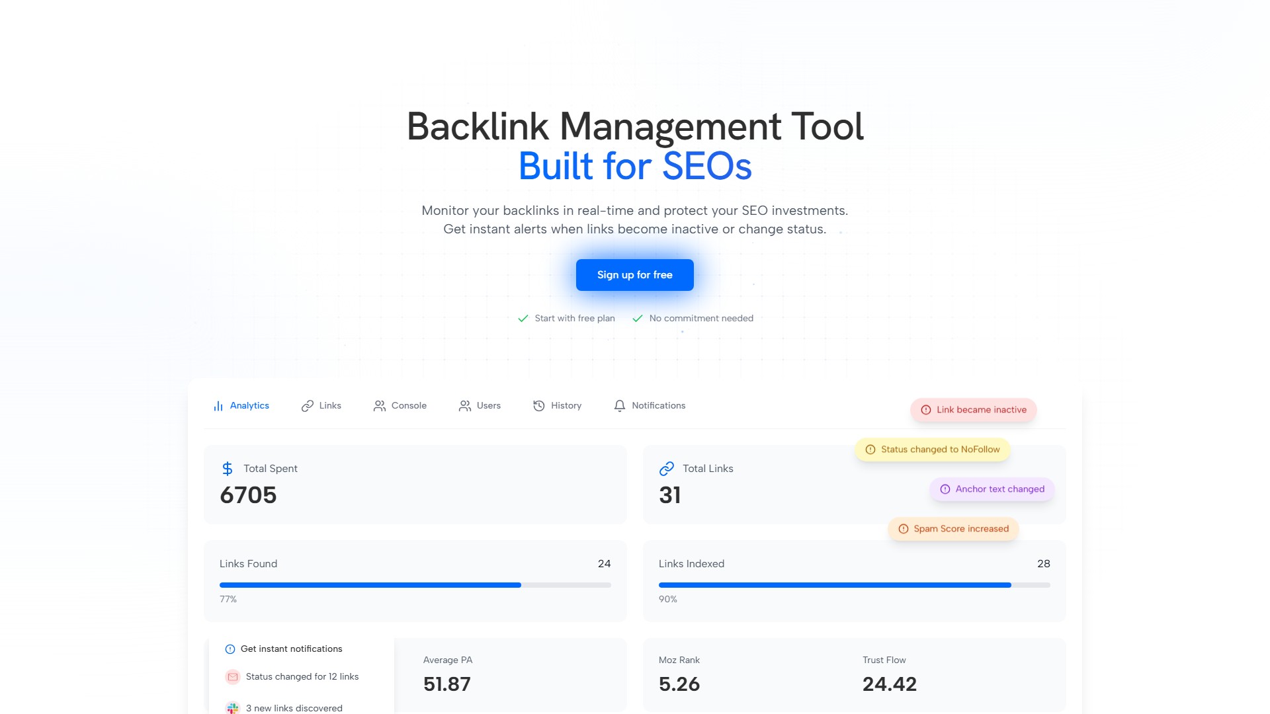Click the Link became inactive alert

(973, 410)
